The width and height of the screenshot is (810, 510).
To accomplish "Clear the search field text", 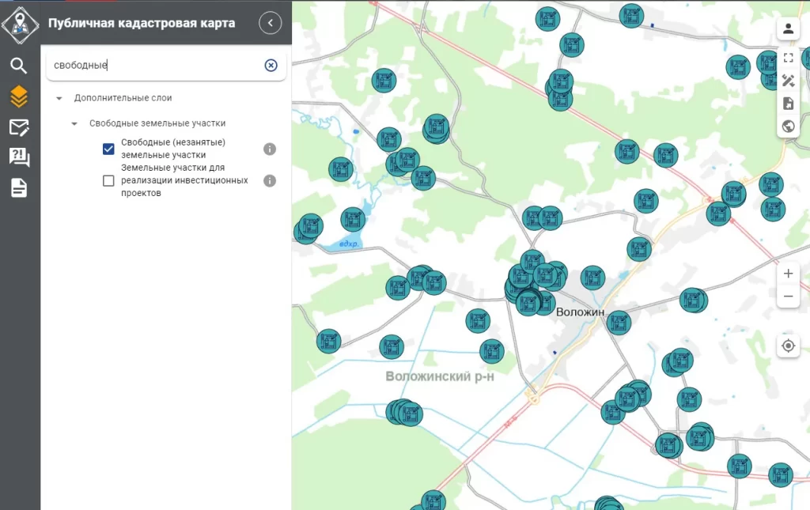I will (271, 66).
